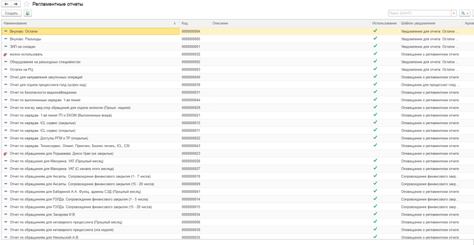
Task: Click the red deletion-mark icon of Отчет для Порываева
Action: [x=5, y=154]
